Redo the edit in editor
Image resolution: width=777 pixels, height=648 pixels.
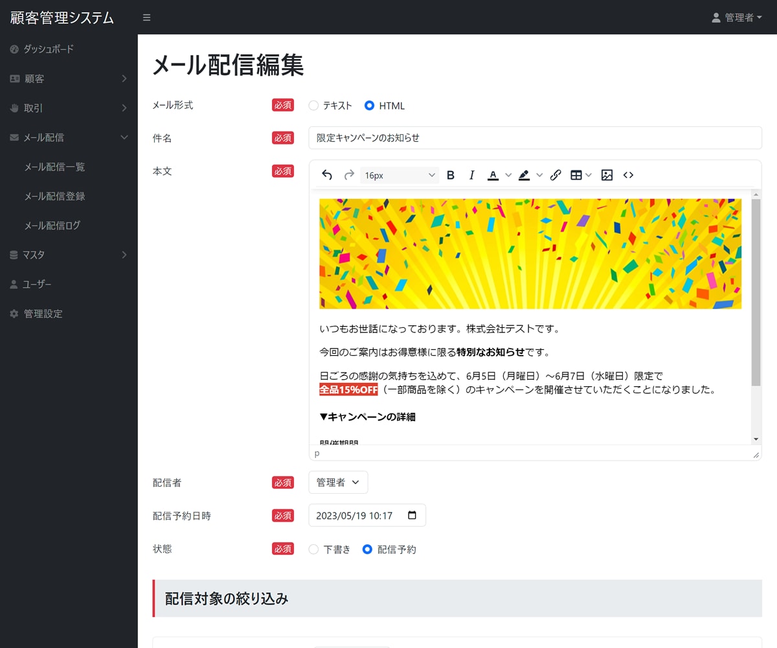point(349,175)
